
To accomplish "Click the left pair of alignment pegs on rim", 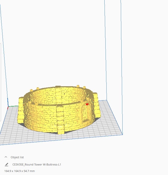I will point(34,89).
